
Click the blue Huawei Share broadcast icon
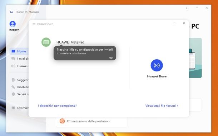coord(157,65)
